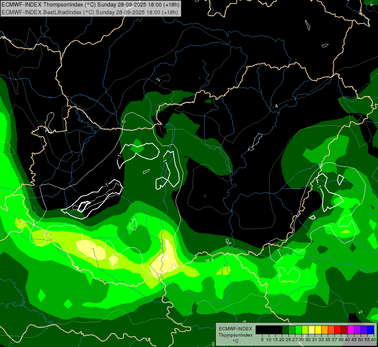Screen dimensions: 378x347
Task: Pick the medium green 25–27 legend swatch
Action: click(292, 330)
